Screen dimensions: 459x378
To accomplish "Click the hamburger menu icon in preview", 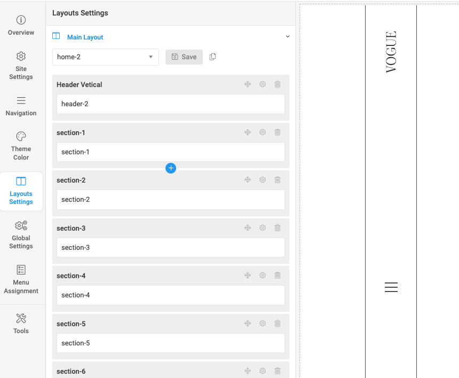I will click(391, 288).
